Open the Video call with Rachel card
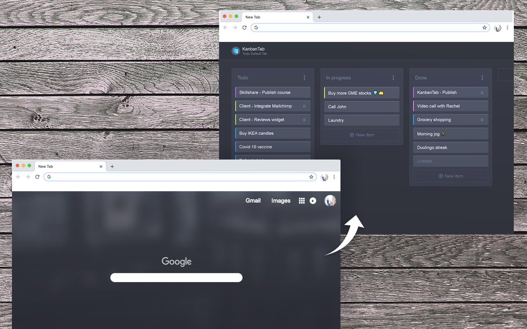This screenshot has height=329, width=527. (451, 106)
